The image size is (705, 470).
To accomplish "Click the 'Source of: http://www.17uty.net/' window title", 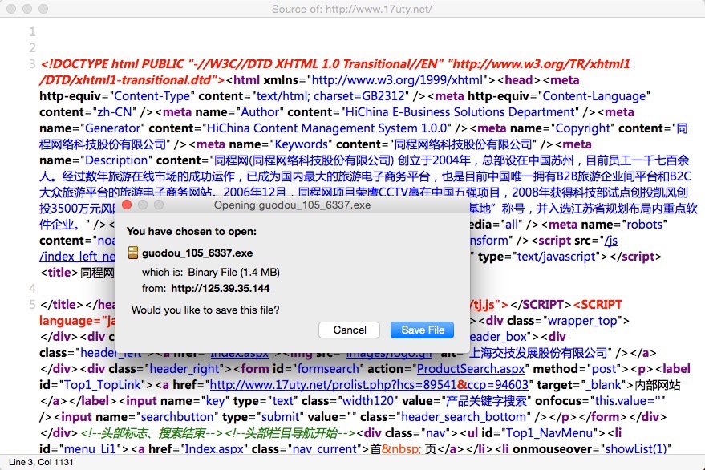I will click(x=352, y=9).
